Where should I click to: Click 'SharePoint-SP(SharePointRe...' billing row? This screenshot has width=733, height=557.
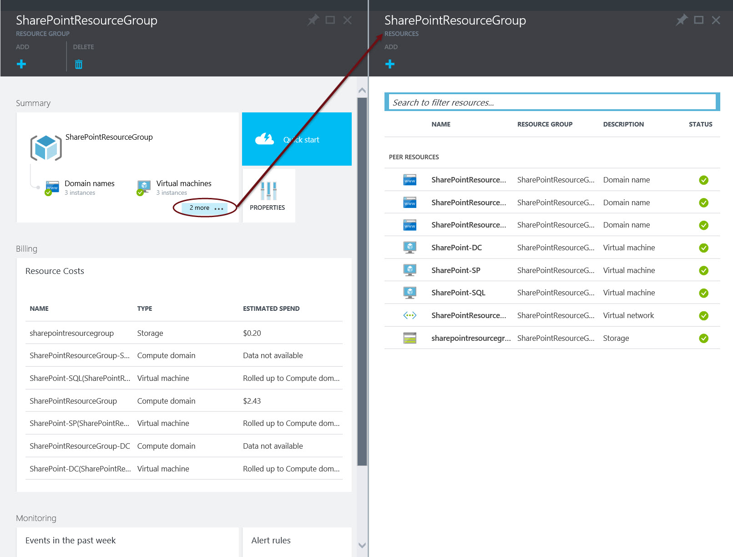[184, 423]
